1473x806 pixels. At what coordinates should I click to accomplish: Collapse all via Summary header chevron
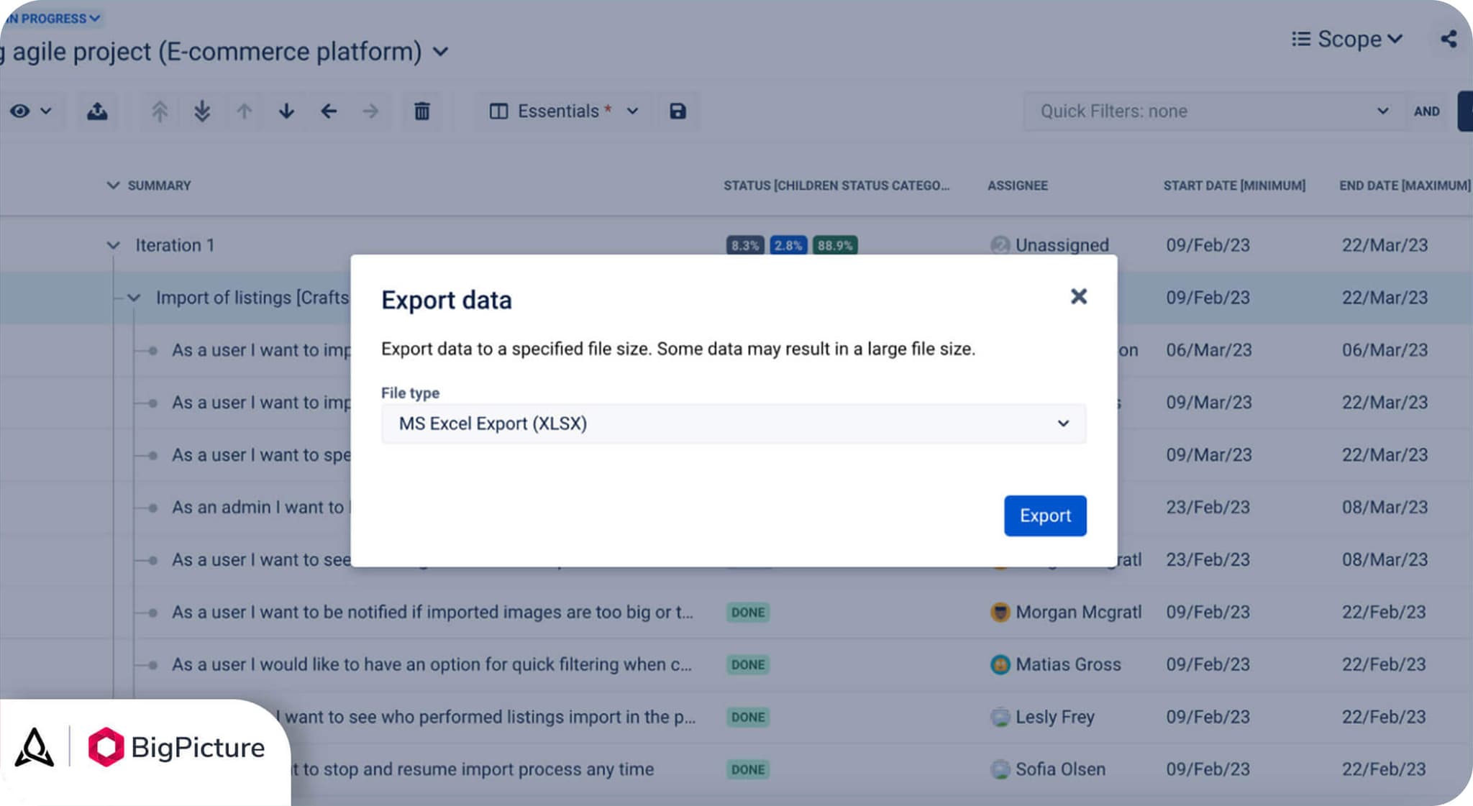[113, 186]
